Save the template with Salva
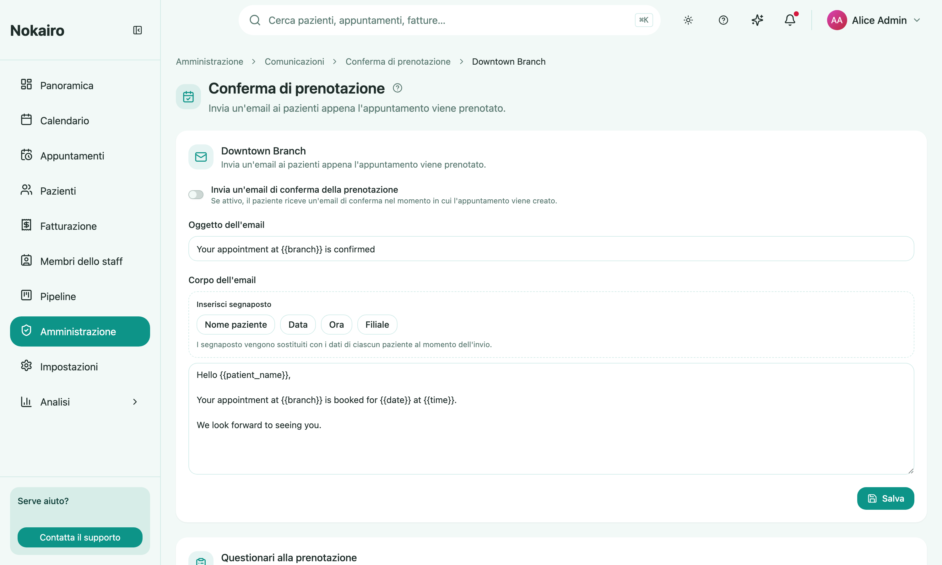 pyautogui.click(x=885, y=498)
